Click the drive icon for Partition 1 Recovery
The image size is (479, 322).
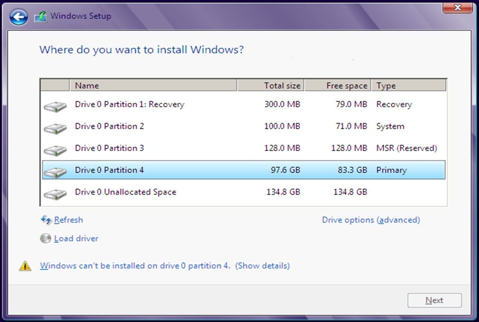click(x=55, y=106)
